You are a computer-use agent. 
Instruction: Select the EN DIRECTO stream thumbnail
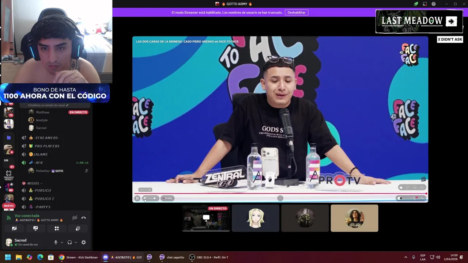[206, 218]
